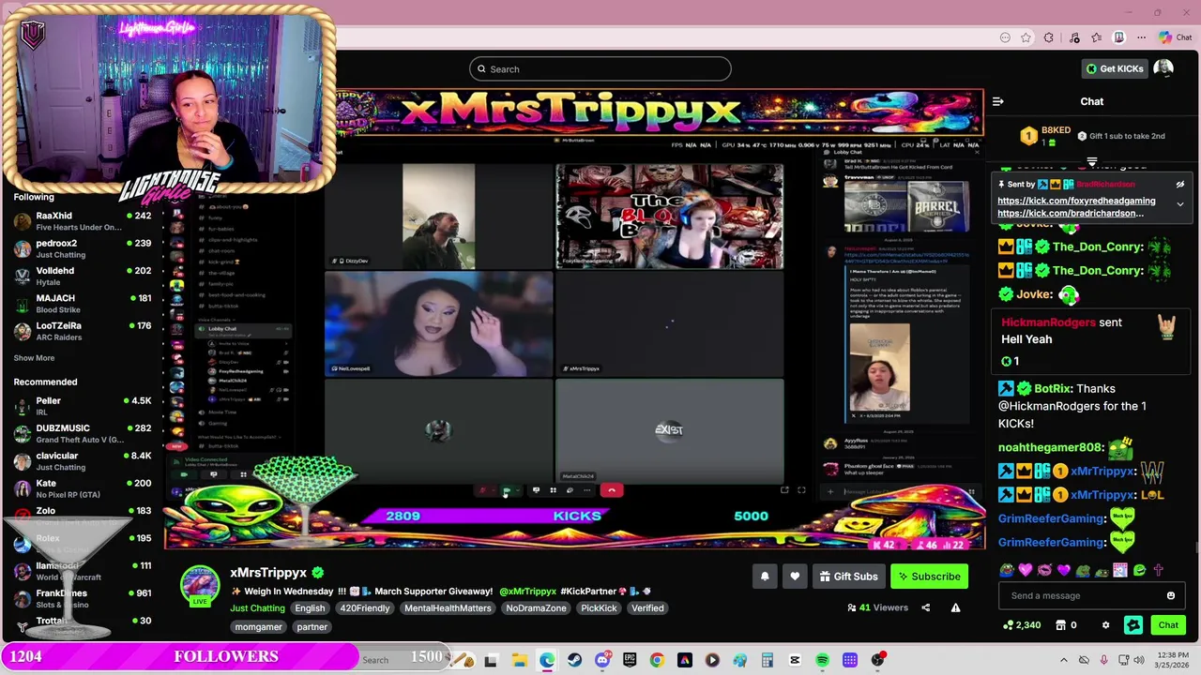
Task: Click the momgamer tag
Action: [x=258, y=627]
